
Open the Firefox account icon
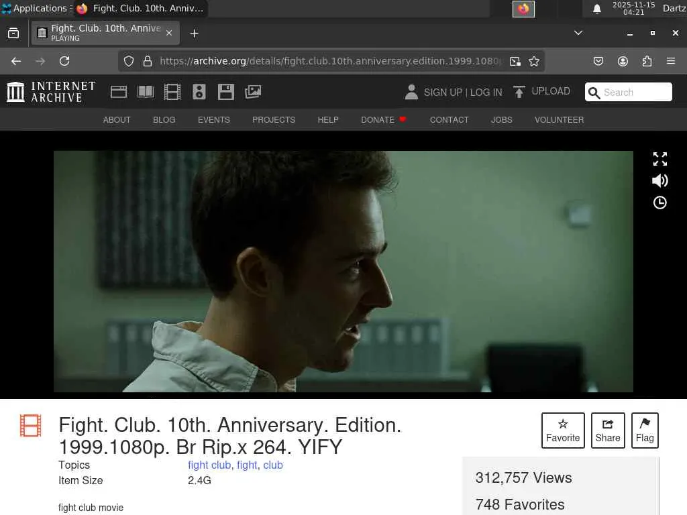pos(623,61)
